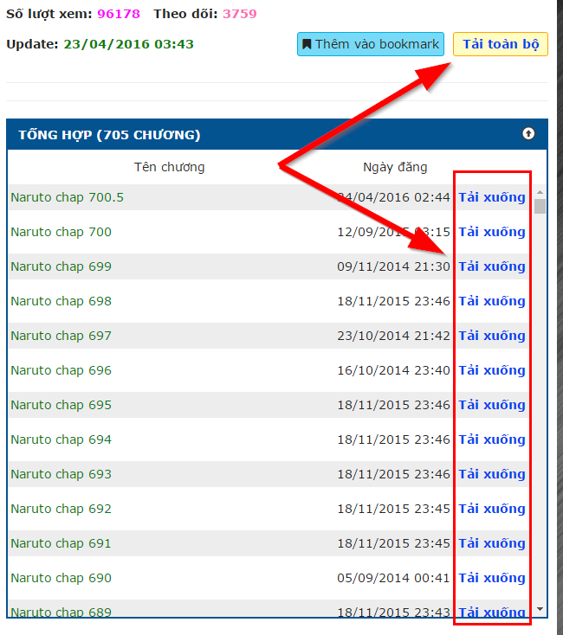Click date 16/10/2014 23:40
563x635 pixels.
(x=393, y=370)
